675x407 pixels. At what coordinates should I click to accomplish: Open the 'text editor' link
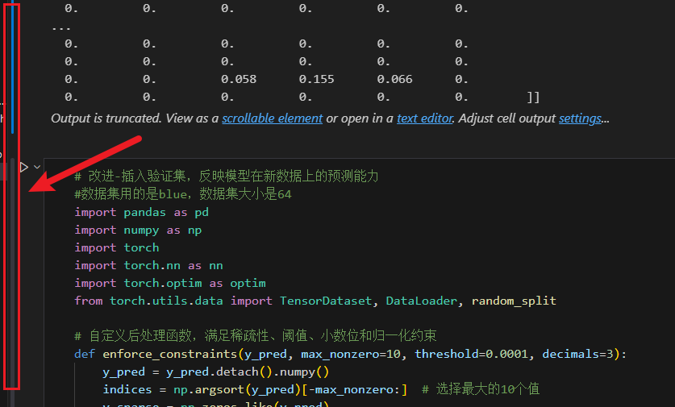425,118
